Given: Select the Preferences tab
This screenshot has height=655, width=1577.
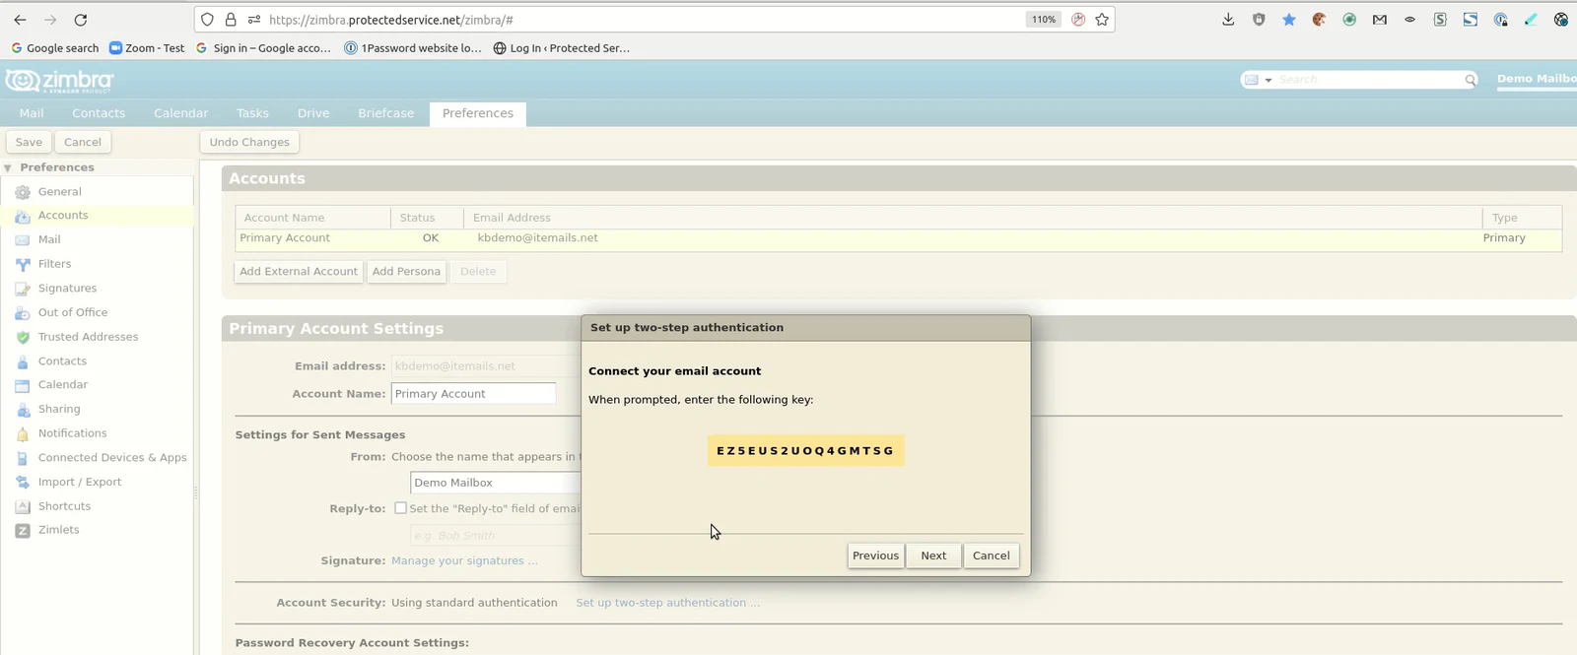Looking at the screenshot, I should click(x=478, y=113).
